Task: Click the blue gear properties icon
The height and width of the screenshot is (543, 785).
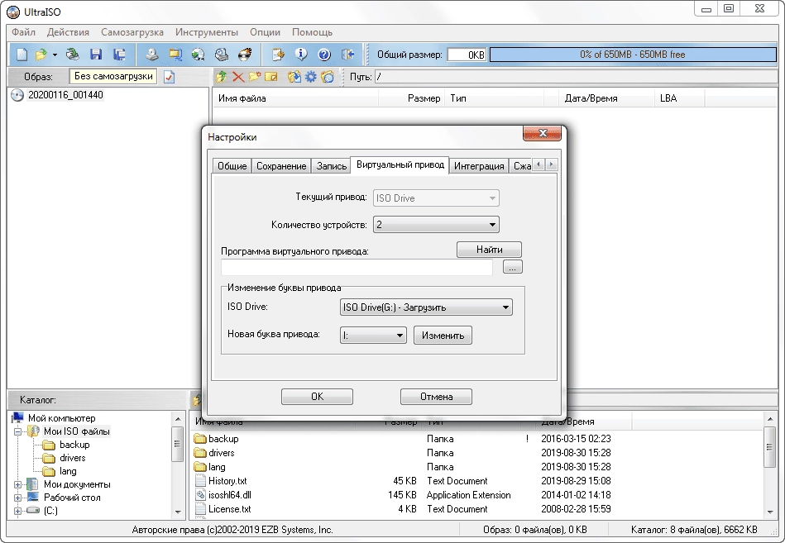Action: pyautogui.click(x=311, y=77)
